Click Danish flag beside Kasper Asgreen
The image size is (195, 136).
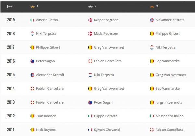90,20
